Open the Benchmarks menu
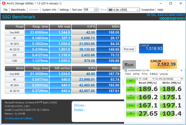Screen dimensions: 186x125 [x=18, y=10]
